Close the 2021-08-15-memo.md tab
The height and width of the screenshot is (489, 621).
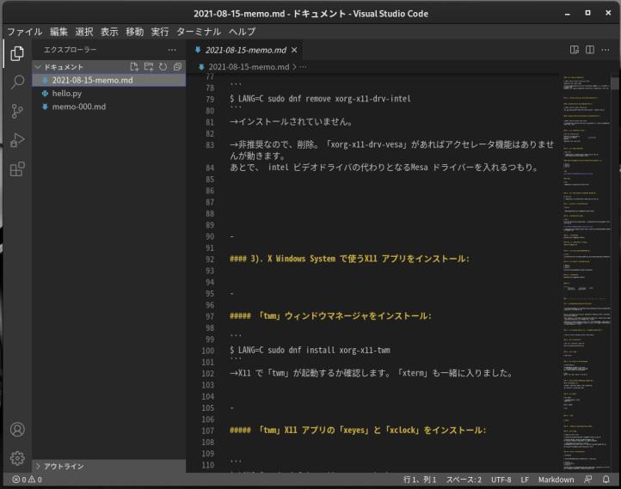tap(294, 50)
